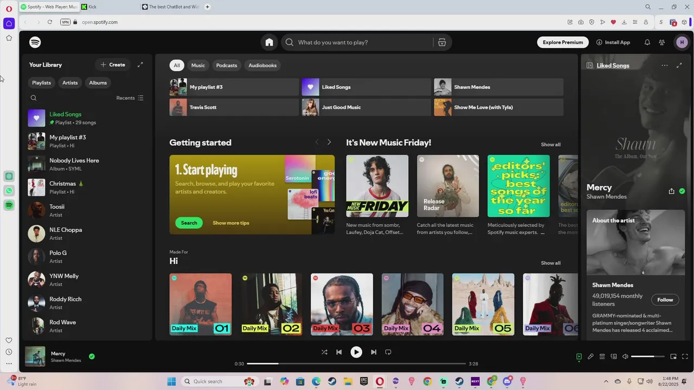Toggle Now Playing view icon
Screen dimensions: 694x390
click(x=579, y=356)
